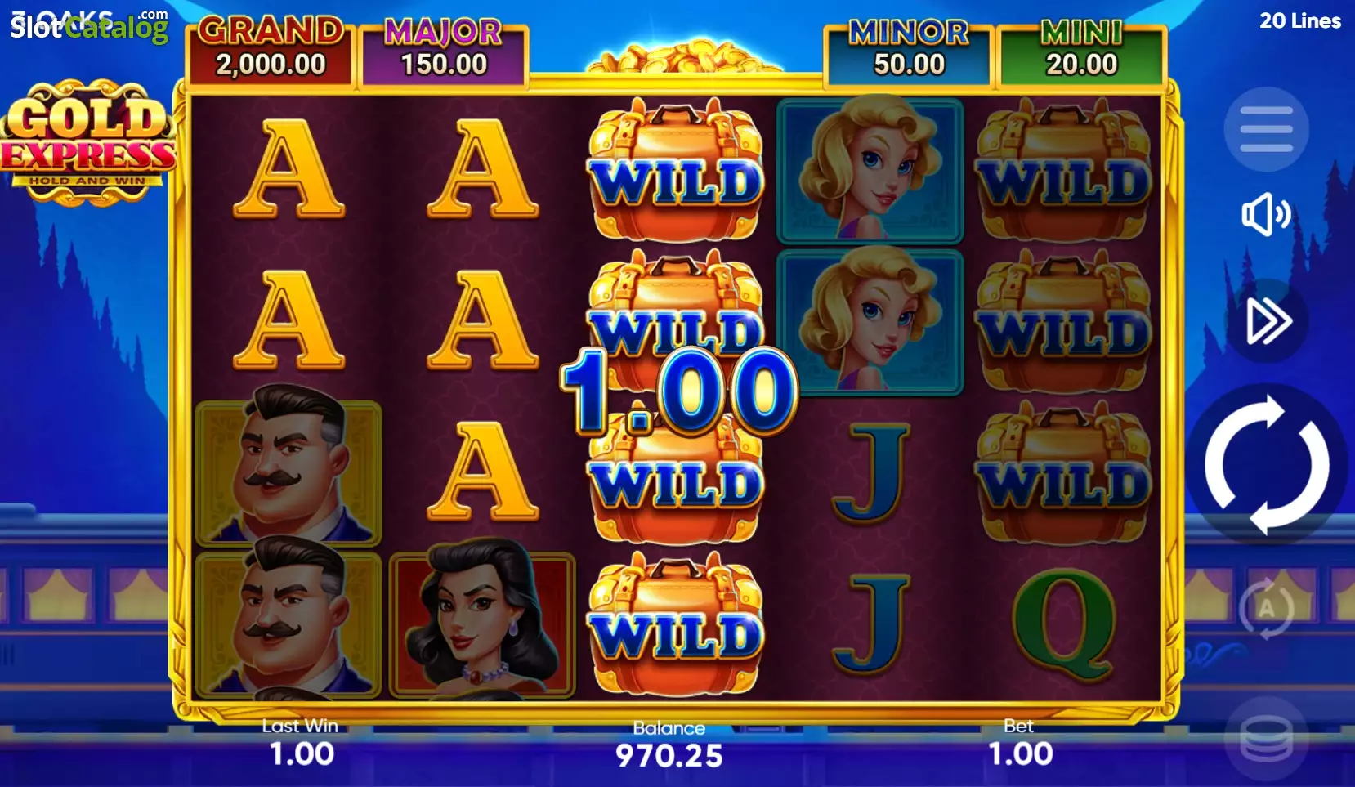Click the green Q symbol on reel five

pos(1064,624)
